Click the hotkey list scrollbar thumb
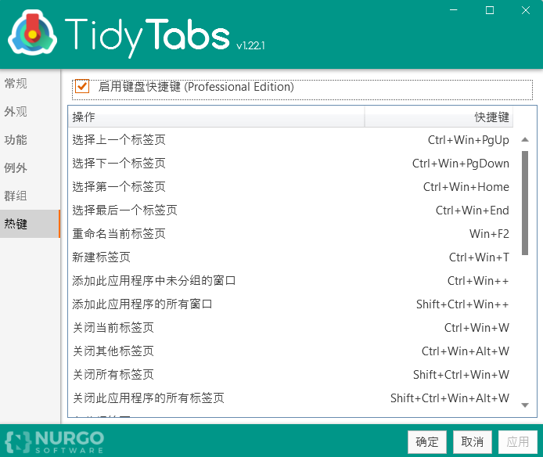This screenshot has width=543, height=457. coord(525,203)
